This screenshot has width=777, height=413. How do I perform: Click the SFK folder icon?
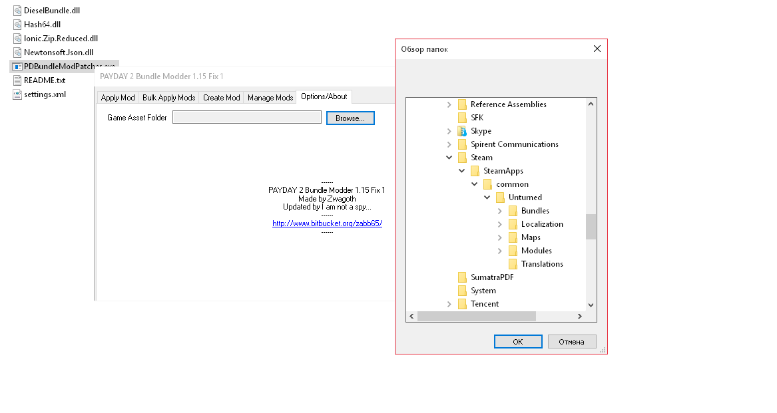[462, 118]
